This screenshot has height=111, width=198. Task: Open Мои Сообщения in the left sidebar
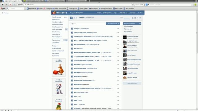point(57,30)
